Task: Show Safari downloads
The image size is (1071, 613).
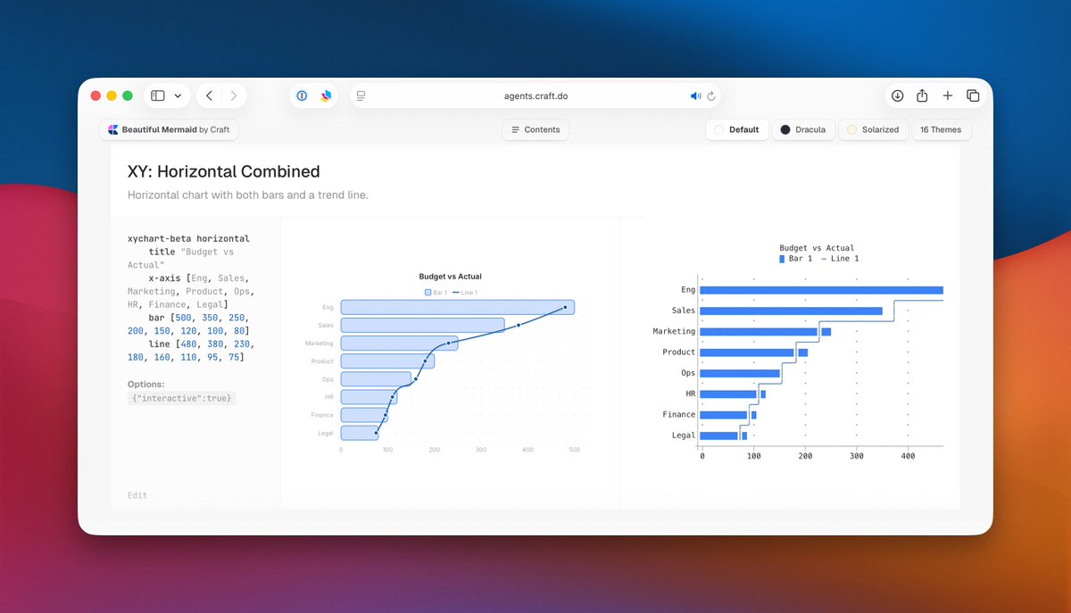Action: coord(898,95)
